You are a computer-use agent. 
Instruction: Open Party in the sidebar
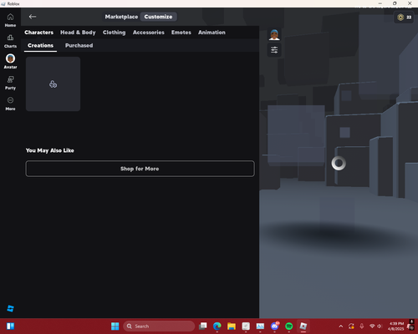pos(10,83)
